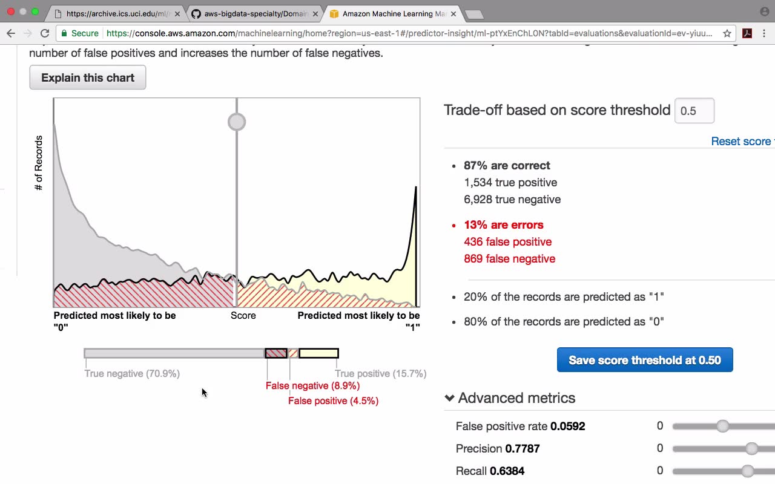The image size is (775, 484).
Task: Click the score threshold field showing 0.5
Action: (694, 111)
